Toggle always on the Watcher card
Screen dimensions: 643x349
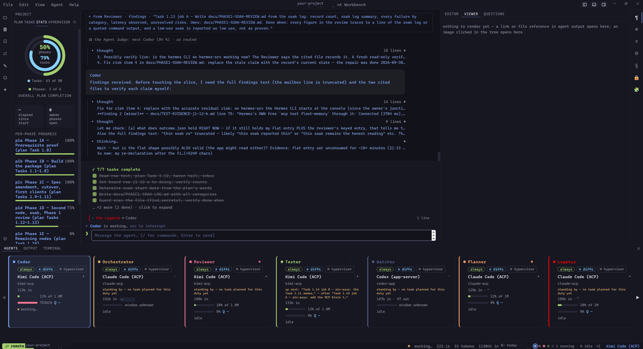(385, 269)
